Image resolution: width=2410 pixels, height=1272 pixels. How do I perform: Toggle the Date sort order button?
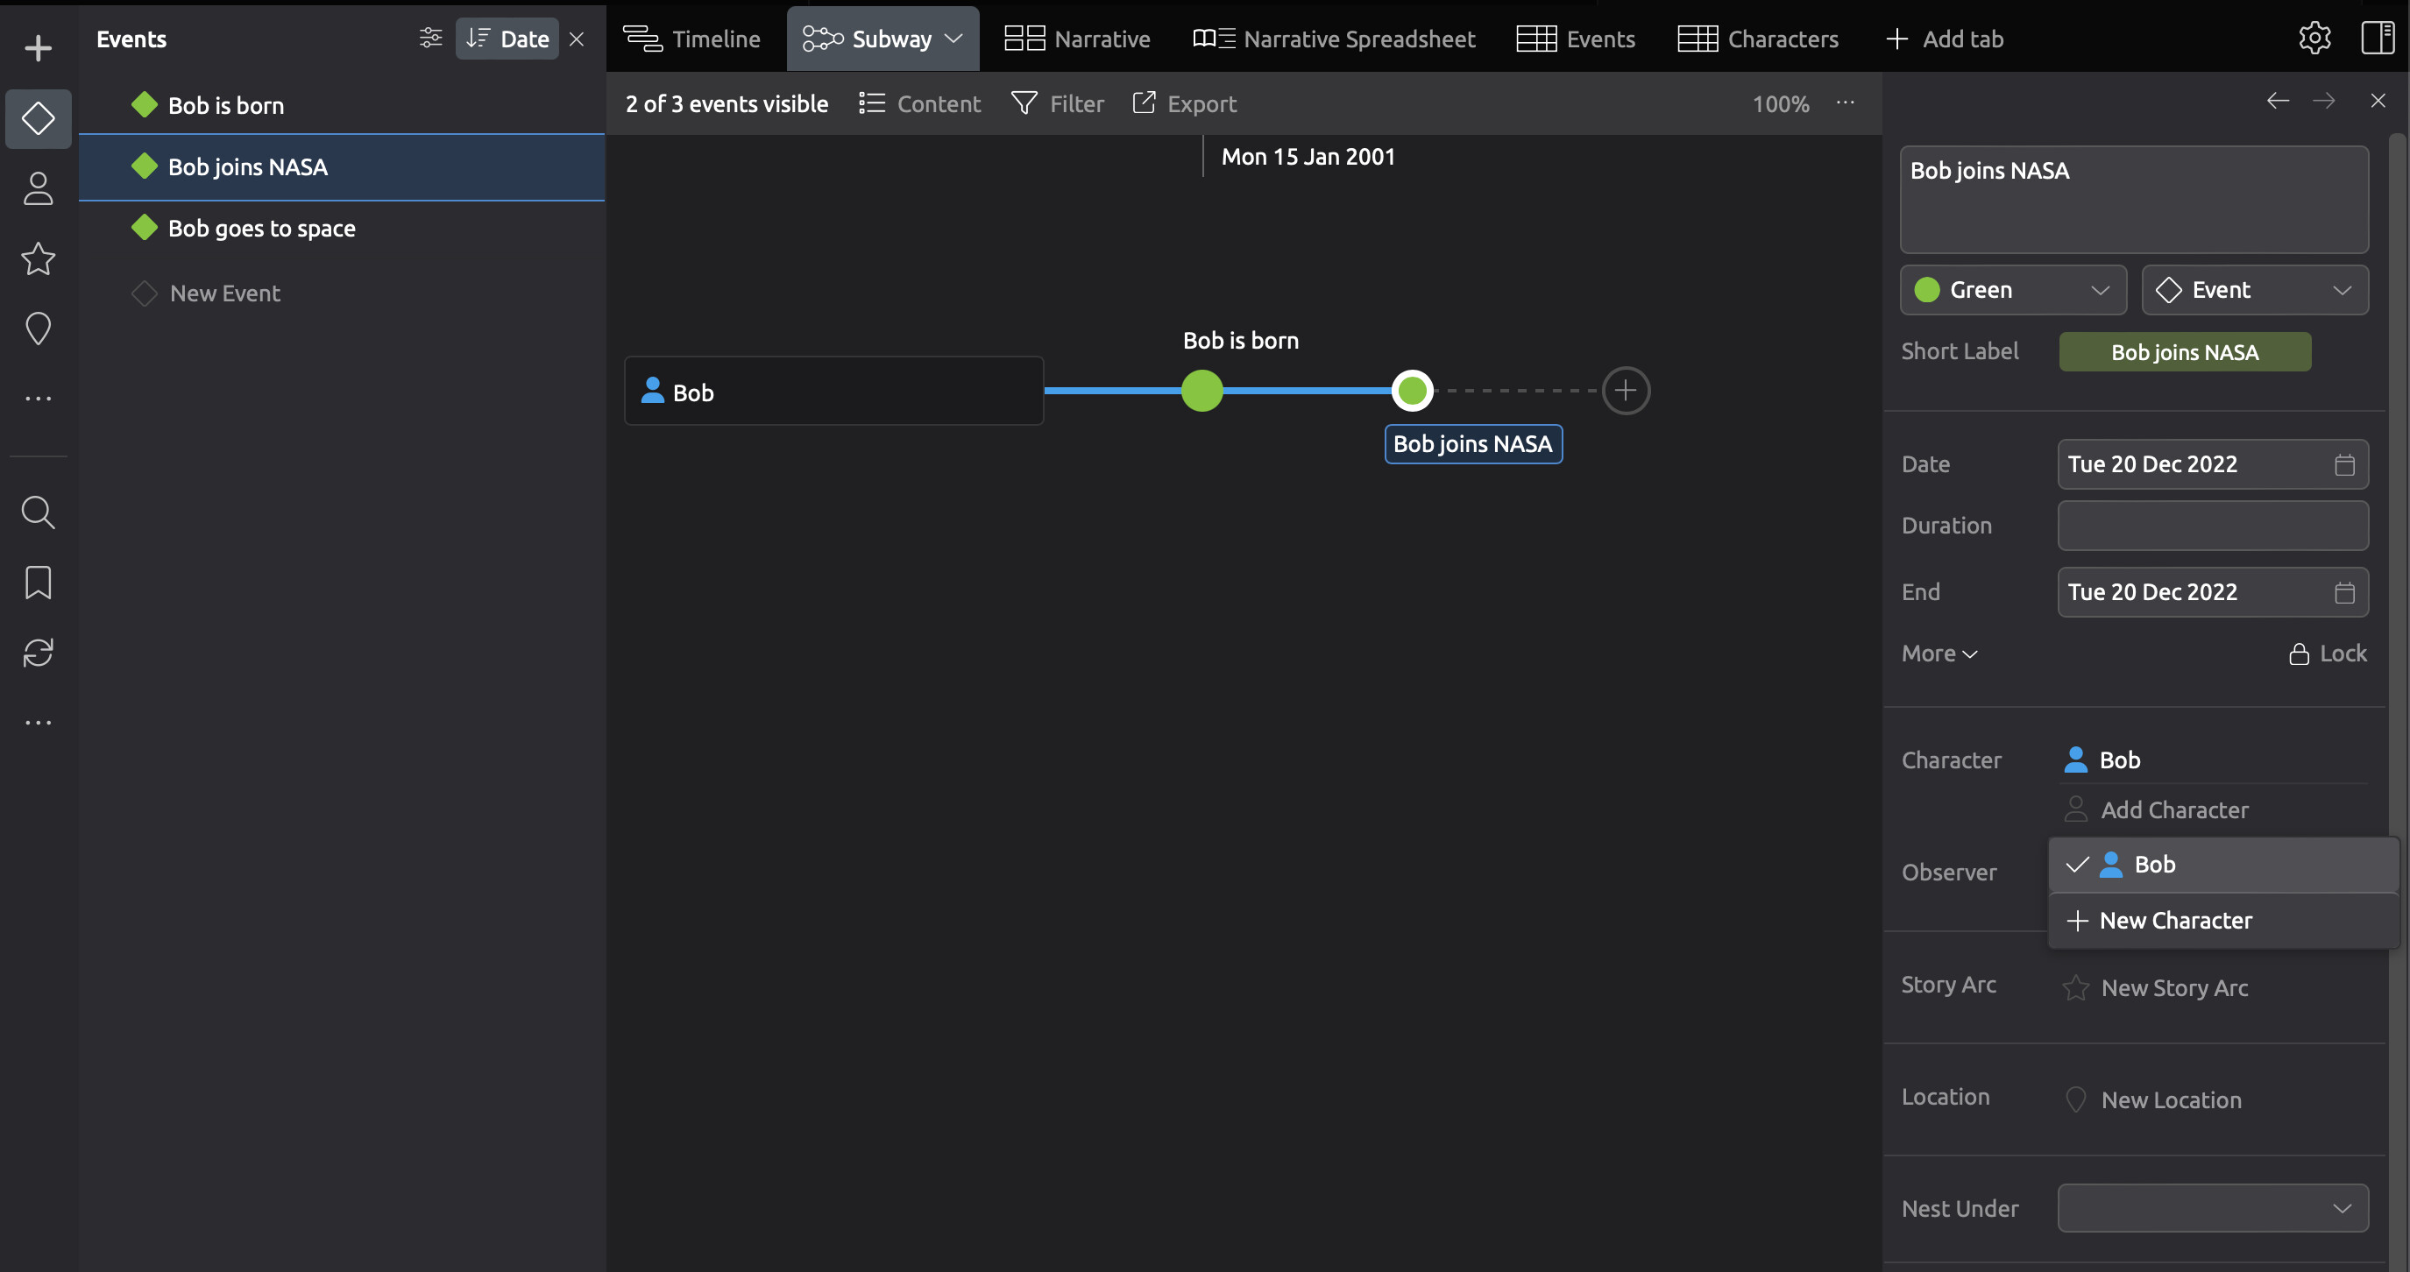tap(507, 39)
